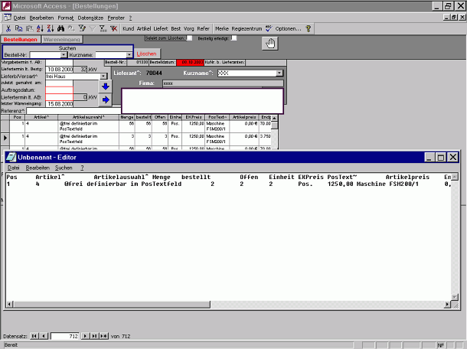The width and height of the screenshot is (467, 349).
Task: Click the Regiezentrum toolbar button
Action: tap(247, 28)
